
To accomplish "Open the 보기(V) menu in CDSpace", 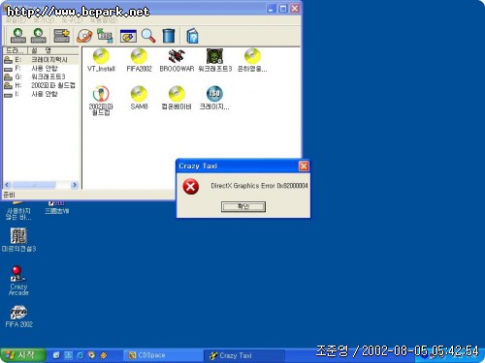I will click(44, 20).
